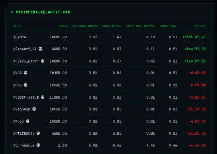Click the P/L NET column header
This screenshot has height=154, width=217.
pyautogui.click(x=200, y=26)
